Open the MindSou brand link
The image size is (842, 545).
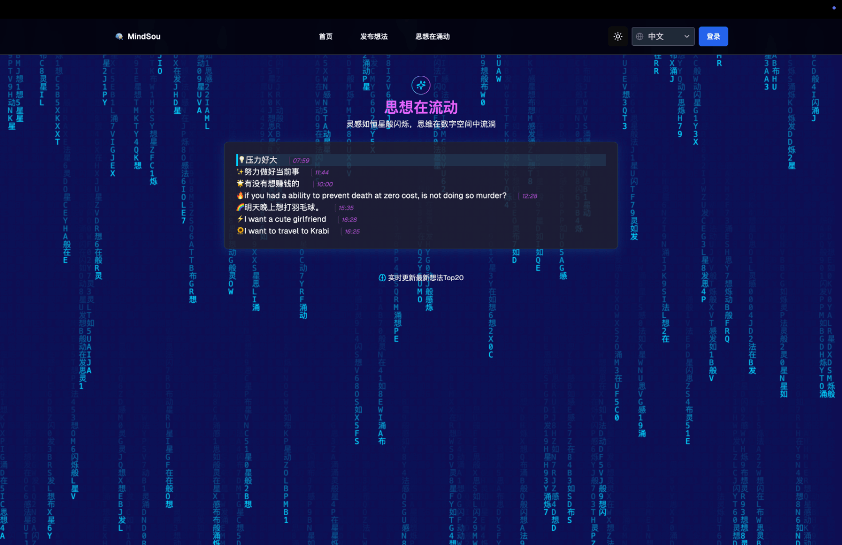(x=138, y=36)
